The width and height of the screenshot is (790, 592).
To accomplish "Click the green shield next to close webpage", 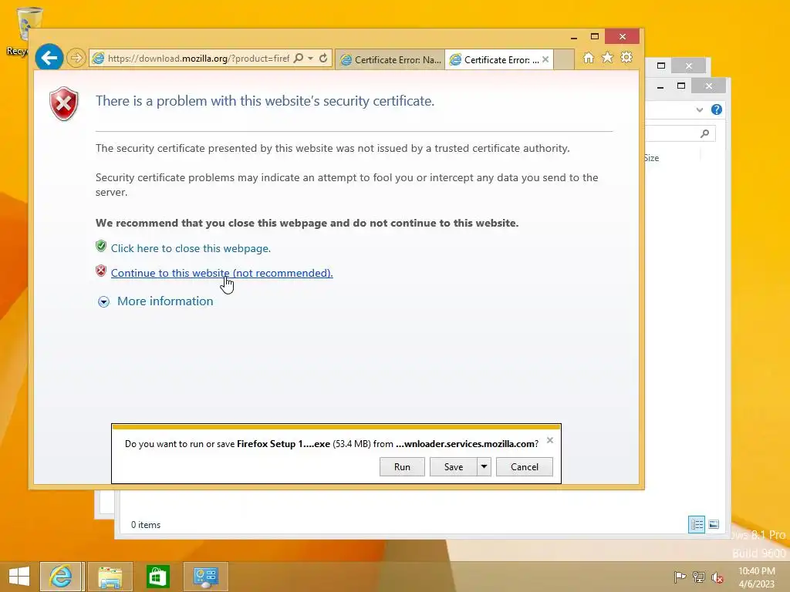I will 101,246.
